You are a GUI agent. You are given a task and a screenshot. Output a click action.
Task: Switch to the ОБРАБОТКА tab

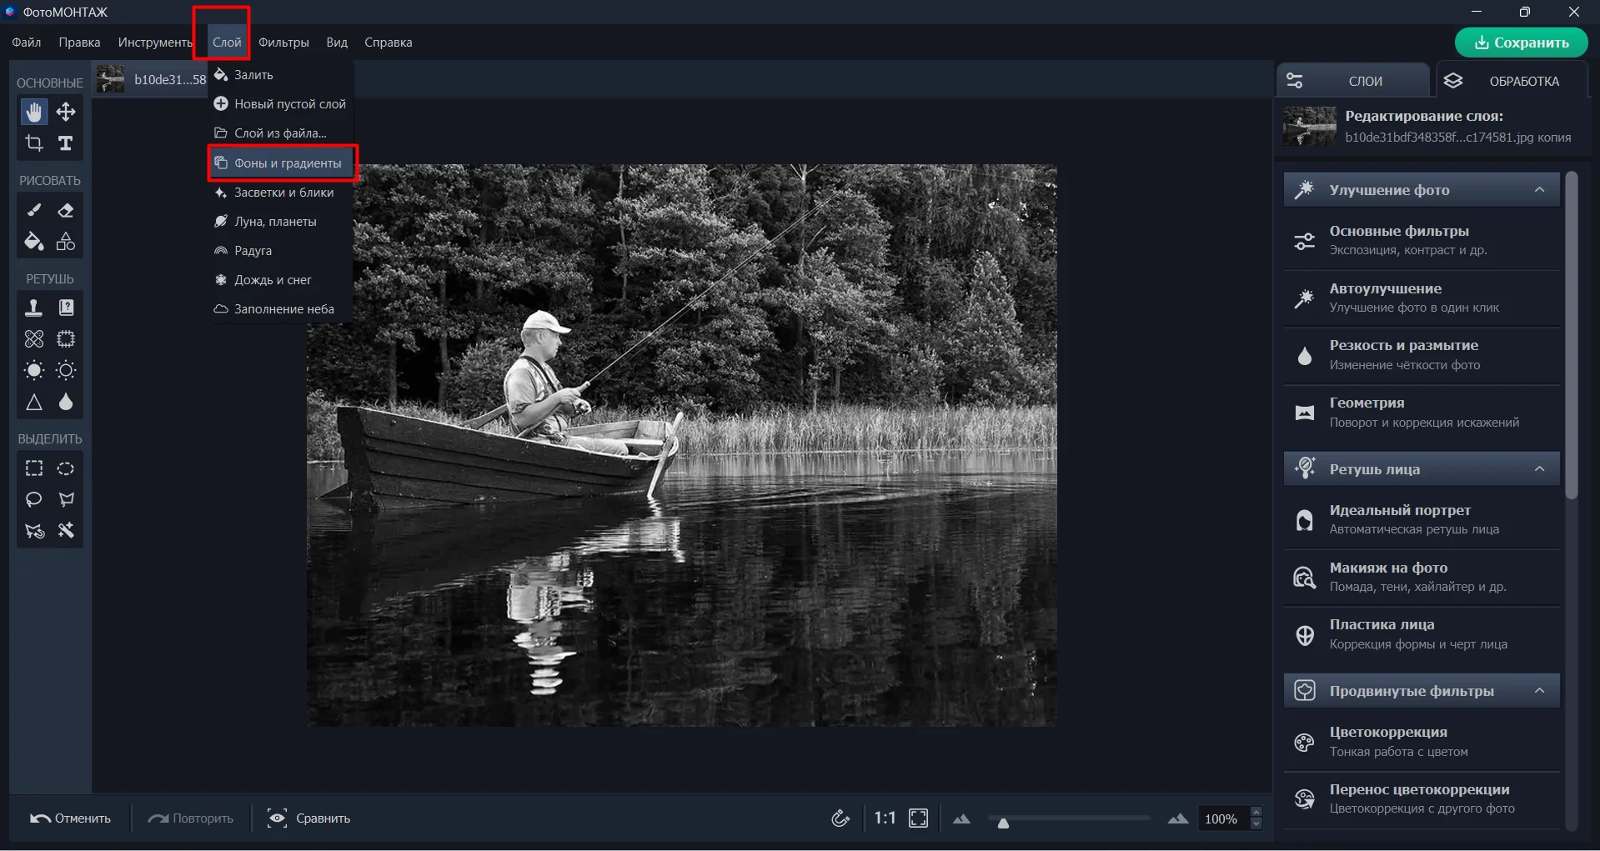1512,81
